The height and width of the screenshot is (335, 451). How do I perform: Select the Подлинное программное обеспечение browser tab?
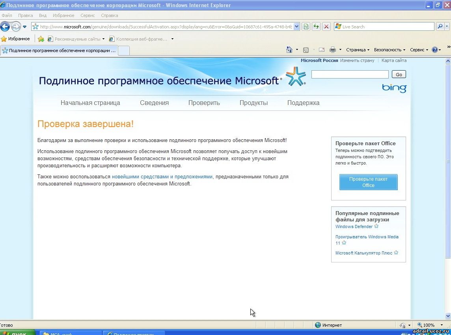click(x=59, y=51)
